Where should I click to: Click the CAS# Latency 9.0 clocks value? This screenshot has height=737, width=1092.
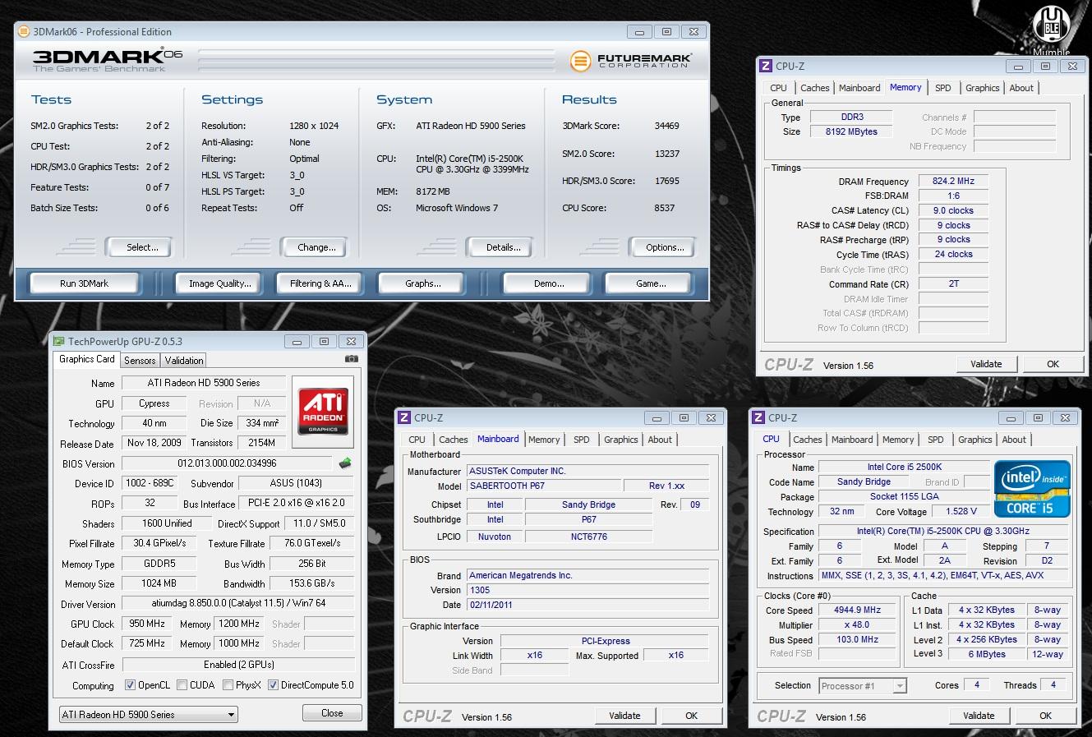click(953, 210)
